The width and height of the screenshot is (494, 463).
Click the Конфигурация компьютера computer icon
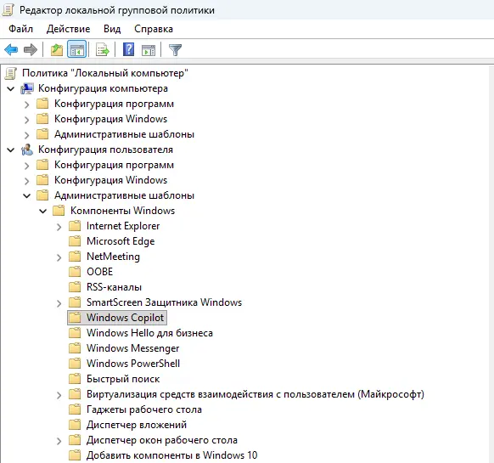pos(27,88)
